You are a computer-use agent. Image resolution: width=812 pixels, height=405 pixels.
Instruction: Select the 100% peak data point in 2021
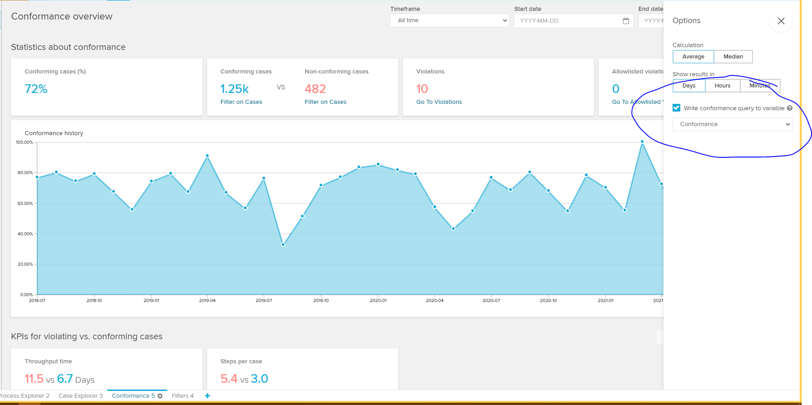tap(642, 142)
